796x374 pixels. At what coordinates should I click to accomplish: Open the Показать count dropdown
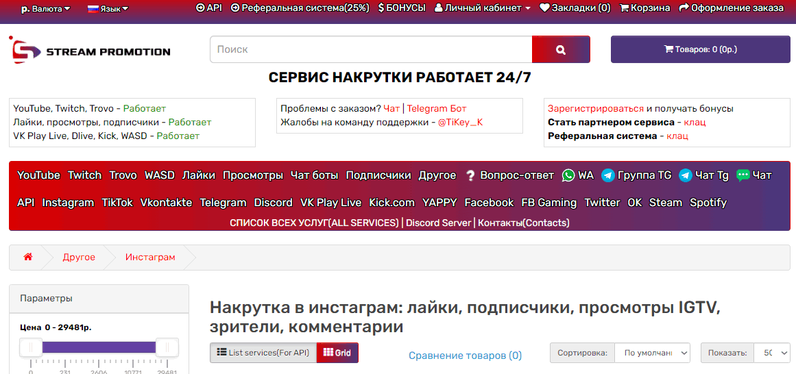point(772,353)
